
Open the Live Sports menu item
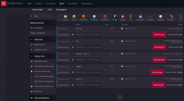pos(73,3)
